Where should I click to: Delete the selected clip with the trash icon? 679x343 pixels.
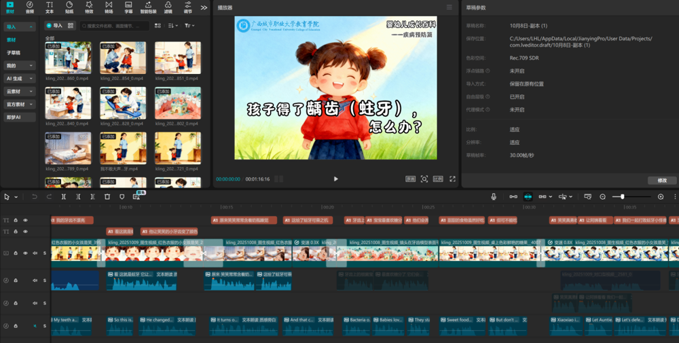[x=107, y=196]
